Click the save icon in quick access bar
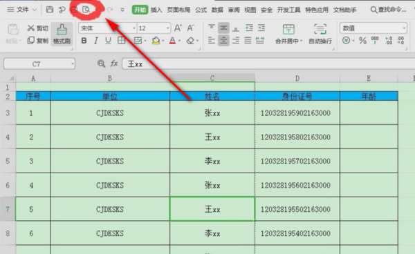415x254 pixels. coord(50,10)
